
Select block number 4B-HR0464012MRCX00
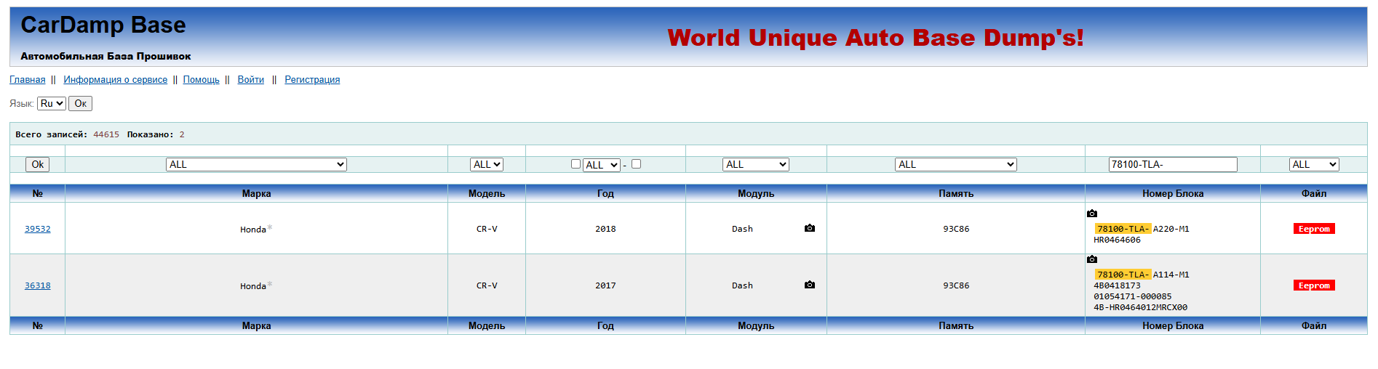1140,307
